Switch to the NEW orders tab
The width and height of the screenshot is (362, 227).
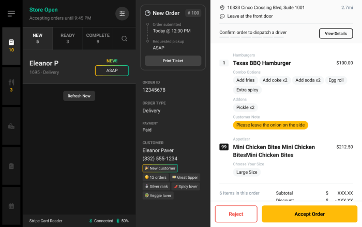[x=38, y=38]
